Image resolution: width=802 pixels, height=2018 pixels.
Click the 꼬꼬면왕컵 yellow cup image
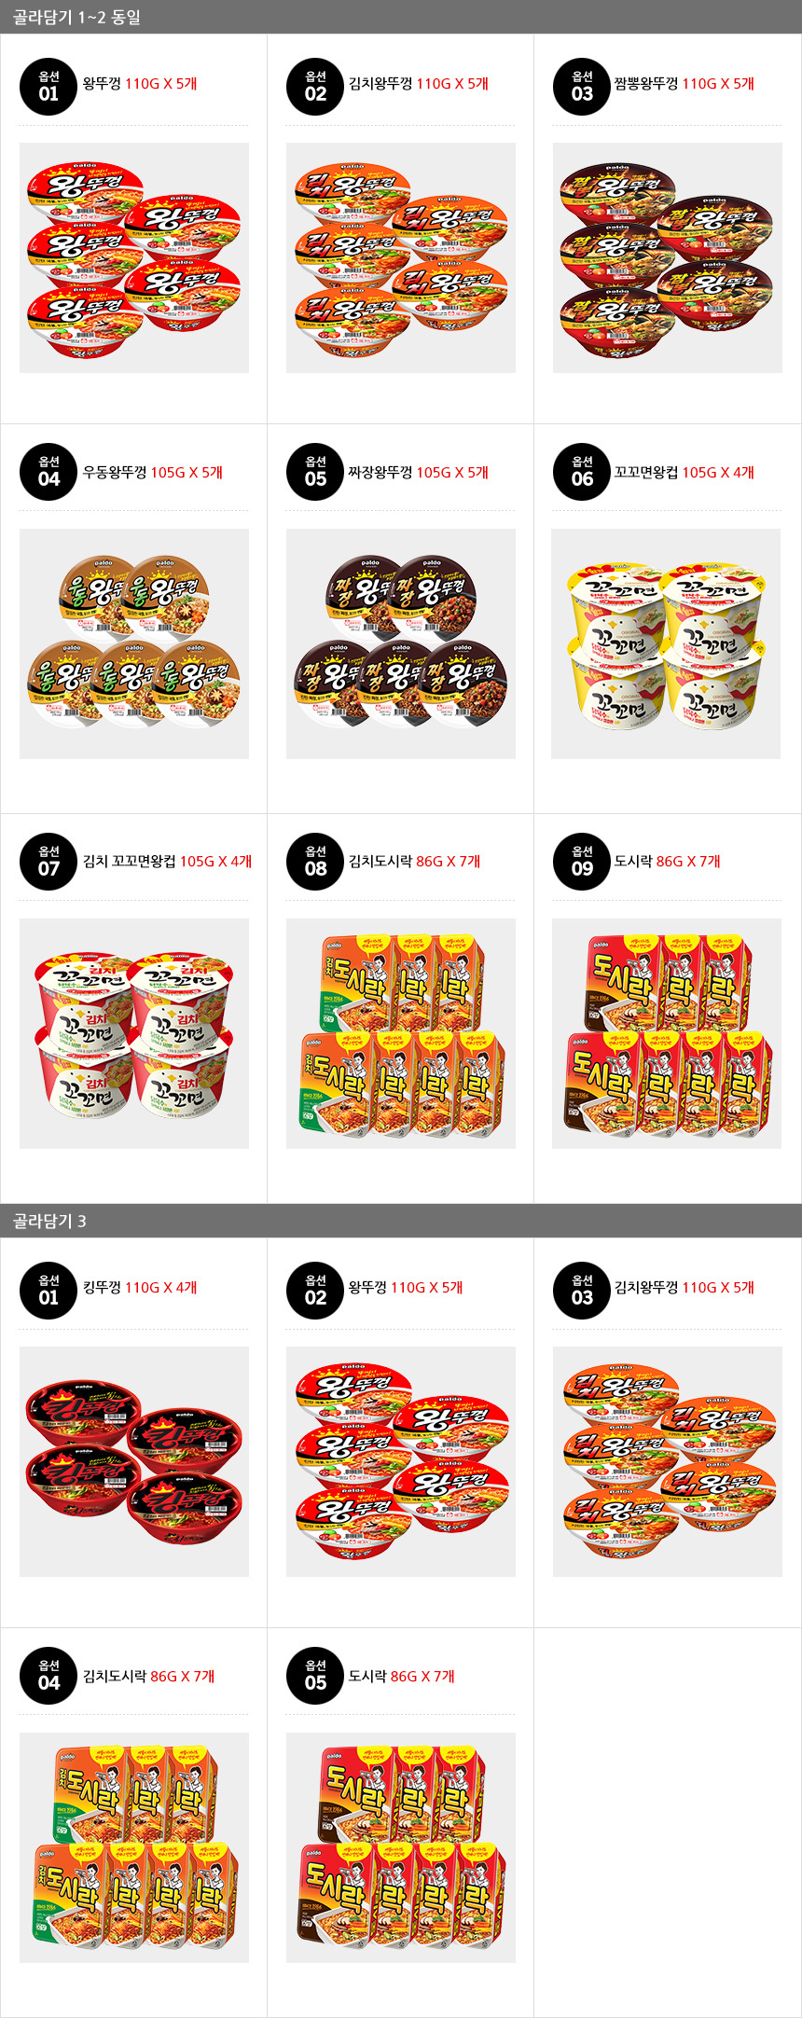pos(666,643)
